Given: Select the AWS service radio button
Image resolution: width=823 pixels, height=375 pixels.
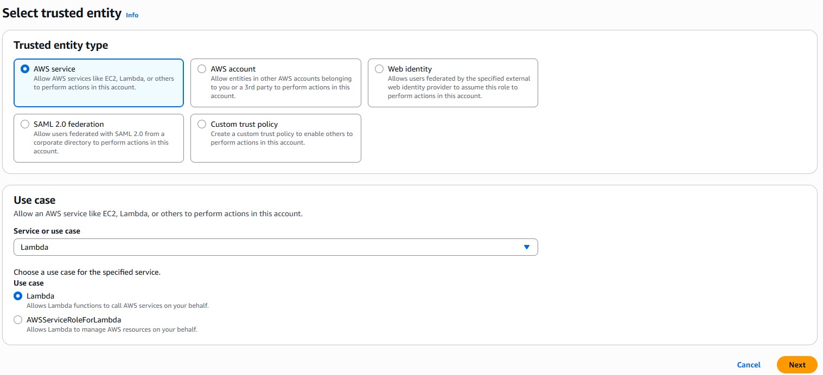Looking at the screenshot, I should click(x=24, y=69).
